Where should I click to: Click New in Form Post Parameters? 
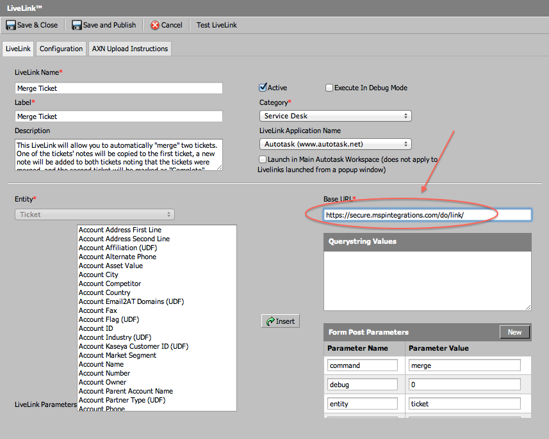[x=514, y=332]
